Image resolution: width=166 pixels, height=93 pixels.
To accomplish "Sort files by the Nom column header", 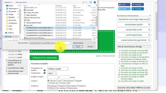I will tap(25, 6).
